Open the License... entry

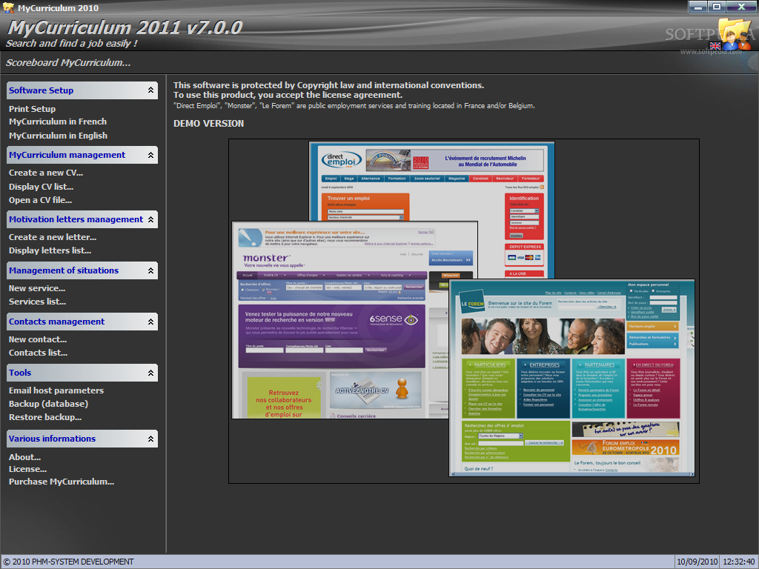coord(27,469)
